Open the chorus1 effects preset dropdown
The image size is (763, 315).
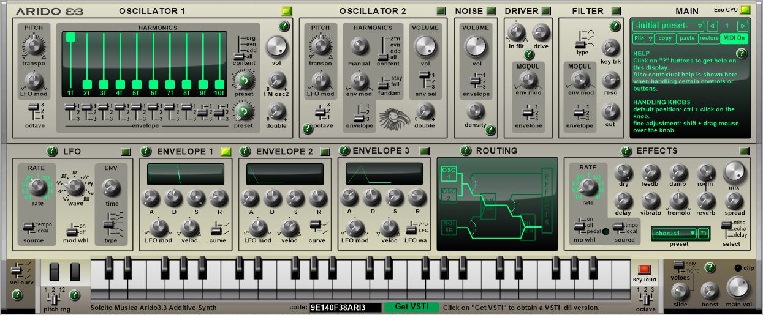674,233
